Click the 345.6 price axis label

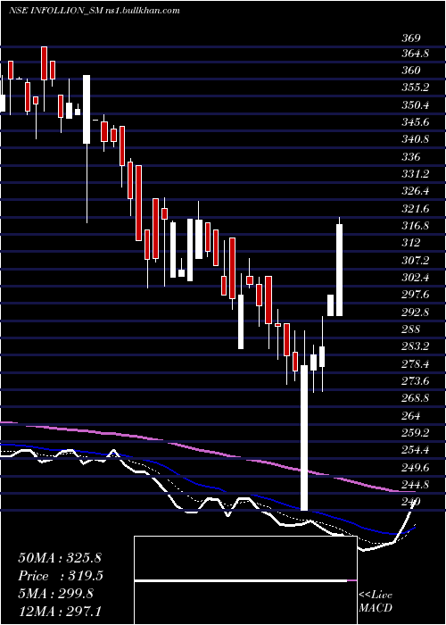click(x=415, y=122)
